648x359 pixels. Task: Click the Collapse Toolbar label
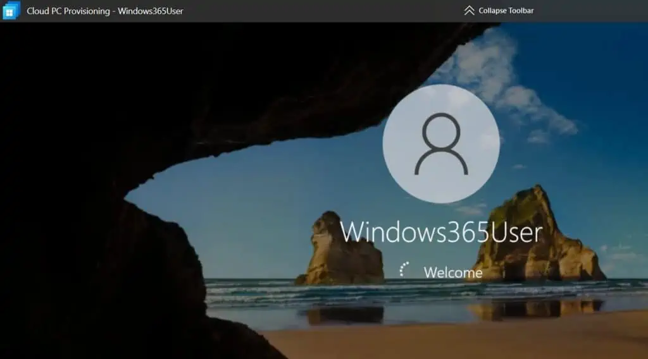[506, 11]
